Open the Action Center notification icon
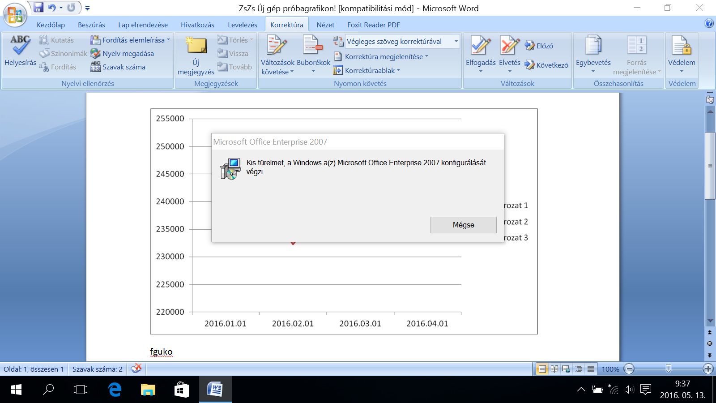This screenshot has width=716, height=403. [x=645, y=390]
